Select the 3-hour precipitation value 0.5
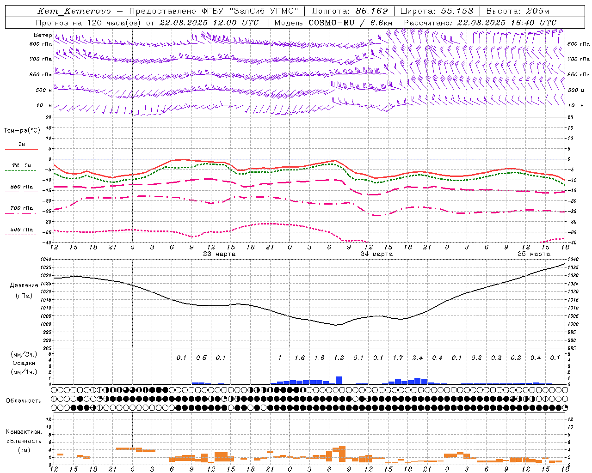Image resolution: width=592 pixels, height=473 pixels. tap(201, 358)
